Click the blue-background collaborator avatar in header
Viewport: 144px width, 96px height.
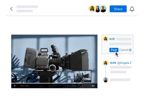98,9
